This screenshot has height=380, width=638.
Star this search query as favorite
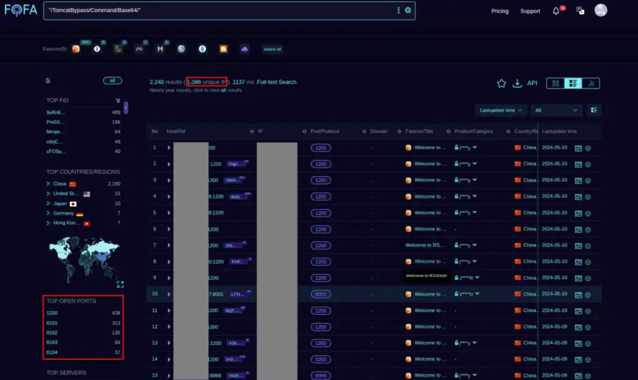pos(501,83)
